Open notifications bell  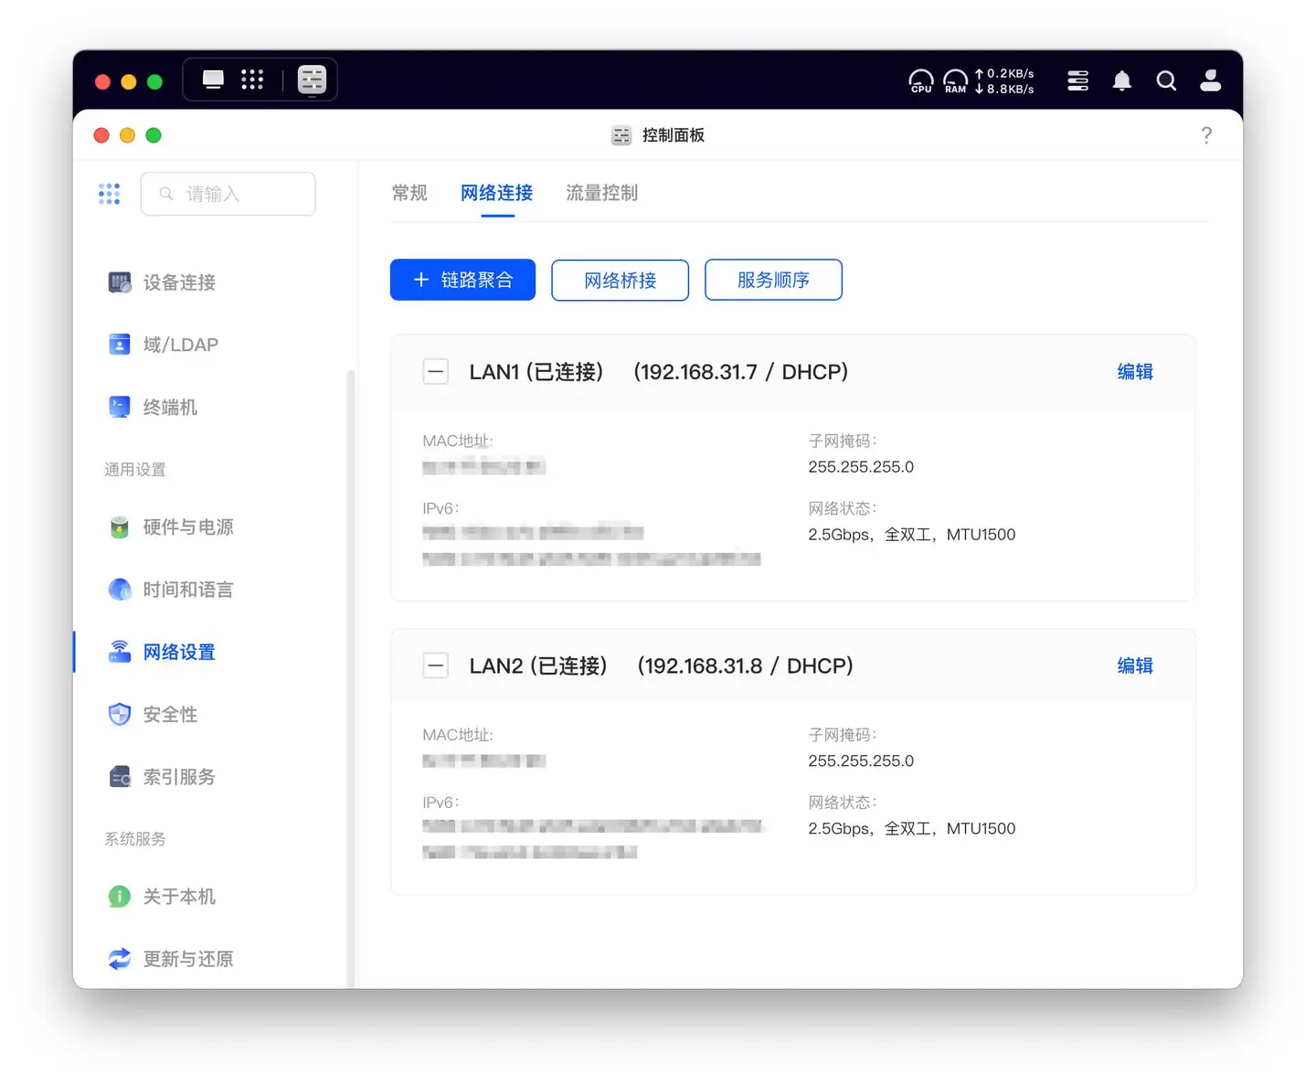pos(1122,80)
